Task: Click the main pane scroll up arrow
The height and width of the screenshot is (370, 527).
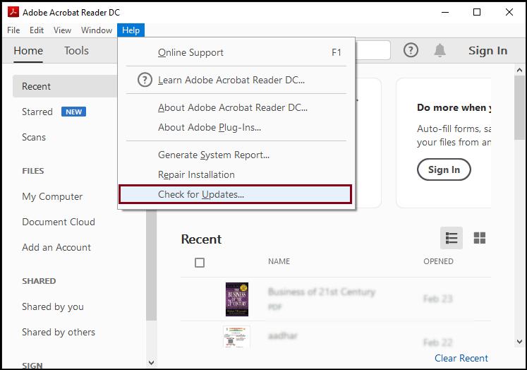Action: [520, 70]
